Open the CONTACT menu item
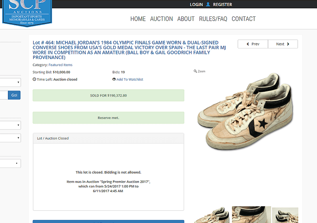Screen dimensions: 317x223 coord(244,19)
